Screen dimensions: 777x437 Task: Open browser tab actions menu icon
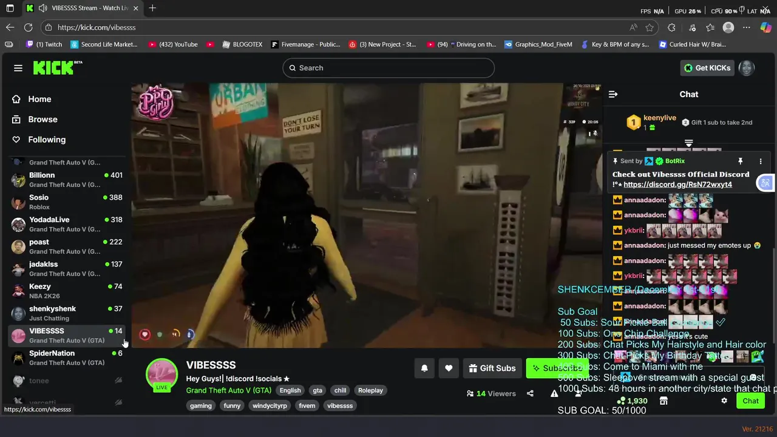click(10, 8)
